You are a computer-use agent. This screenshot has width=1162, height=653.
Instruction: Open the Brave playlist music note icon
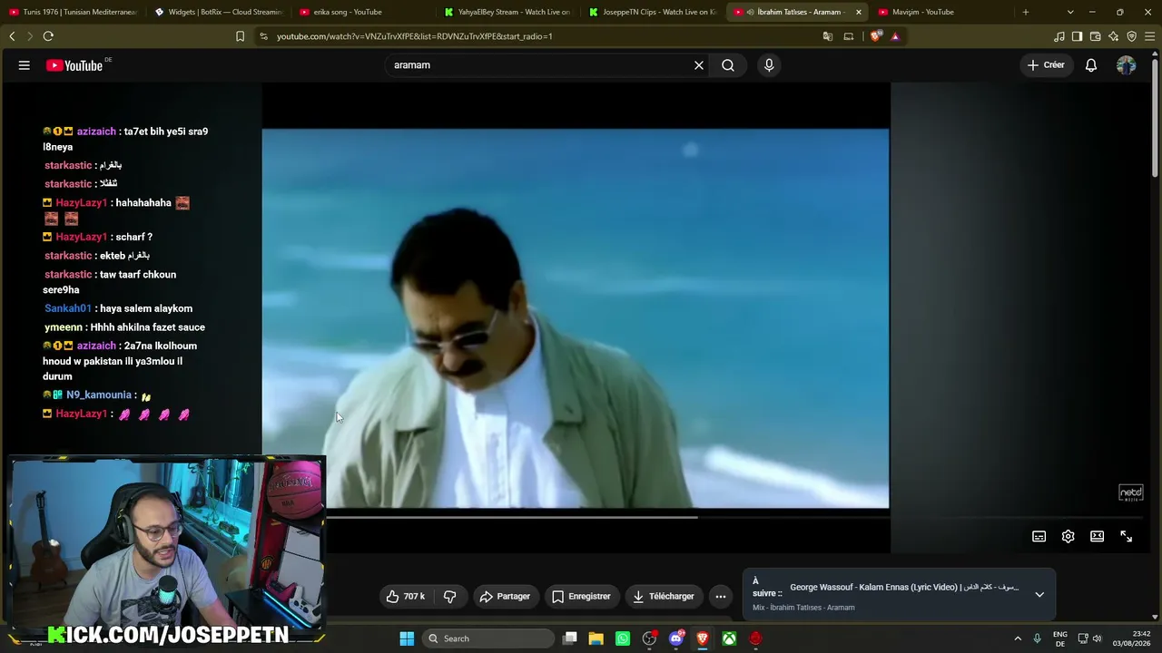coord(1059,36)
